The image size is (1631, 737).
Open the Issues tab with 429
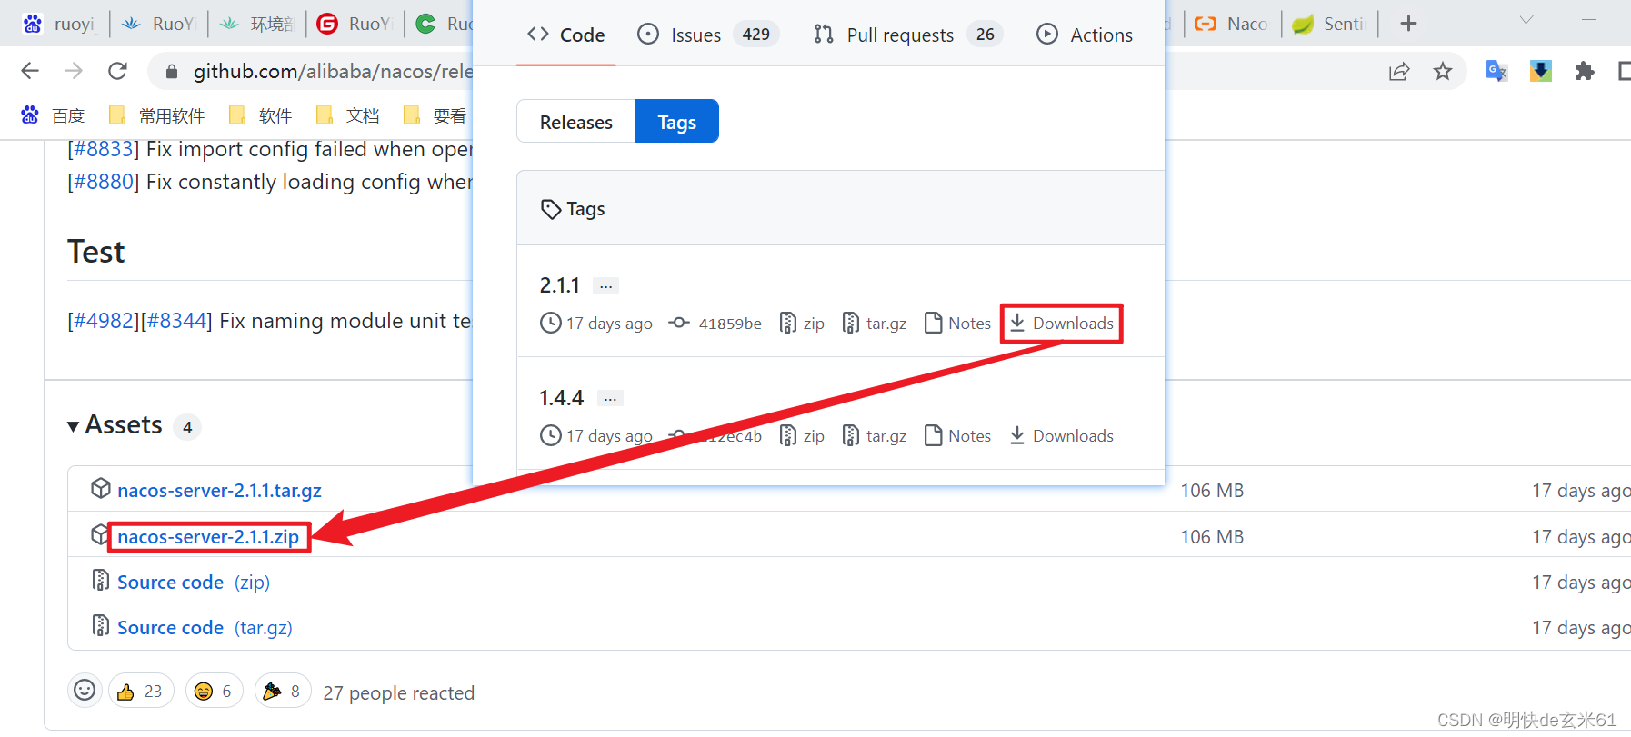[706, 35]
